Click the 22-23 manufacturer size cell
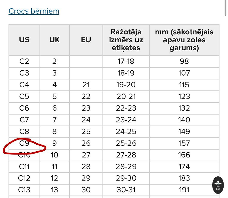228x198 pixels. (x=126, y=108)
